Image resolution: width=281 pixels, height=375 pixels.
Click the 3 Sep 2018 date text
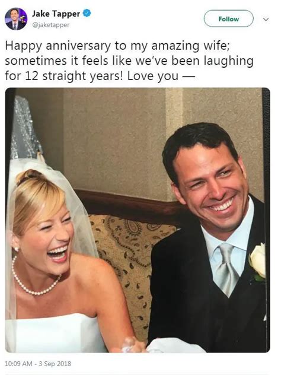[55, 364]
